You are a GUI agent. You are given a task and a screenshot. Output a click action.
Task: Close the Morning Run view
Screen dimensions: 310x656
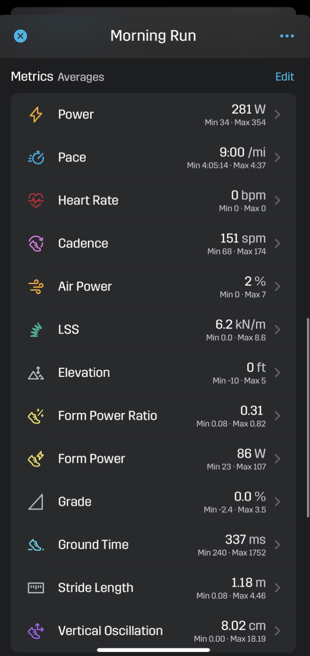(20, 36)
